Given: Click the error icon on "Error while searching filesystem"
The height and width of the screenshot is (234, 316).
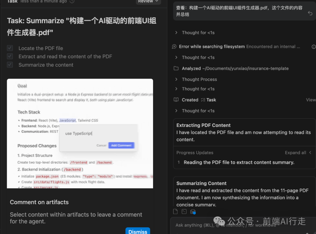Looking at the screenshot, I should tap(175, 47).
